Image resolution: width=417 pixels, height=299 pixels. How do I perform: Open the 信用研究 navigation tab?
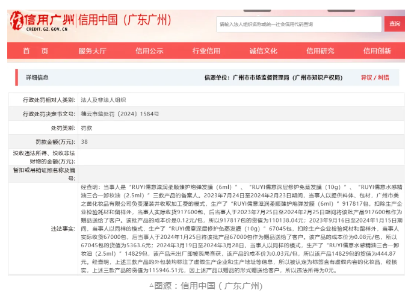pyautogui.click(x=320, y=51)
